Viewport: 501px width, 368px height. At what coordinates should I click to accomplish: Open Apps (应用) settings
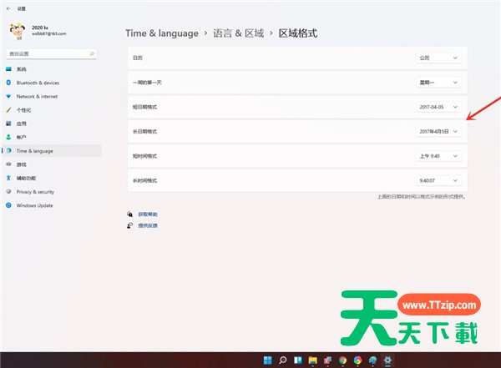pyautogui.click(x=51, y=124)
